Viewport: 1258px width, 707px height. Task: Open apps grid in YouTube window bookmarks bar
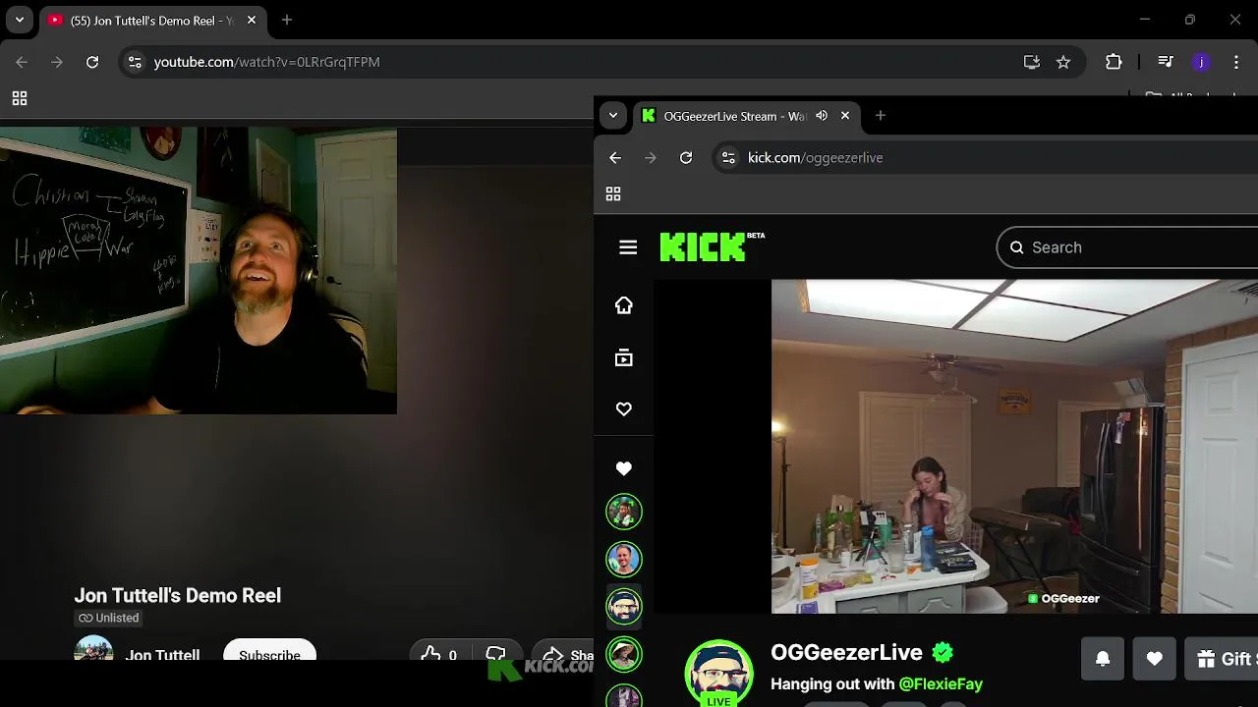20,98
